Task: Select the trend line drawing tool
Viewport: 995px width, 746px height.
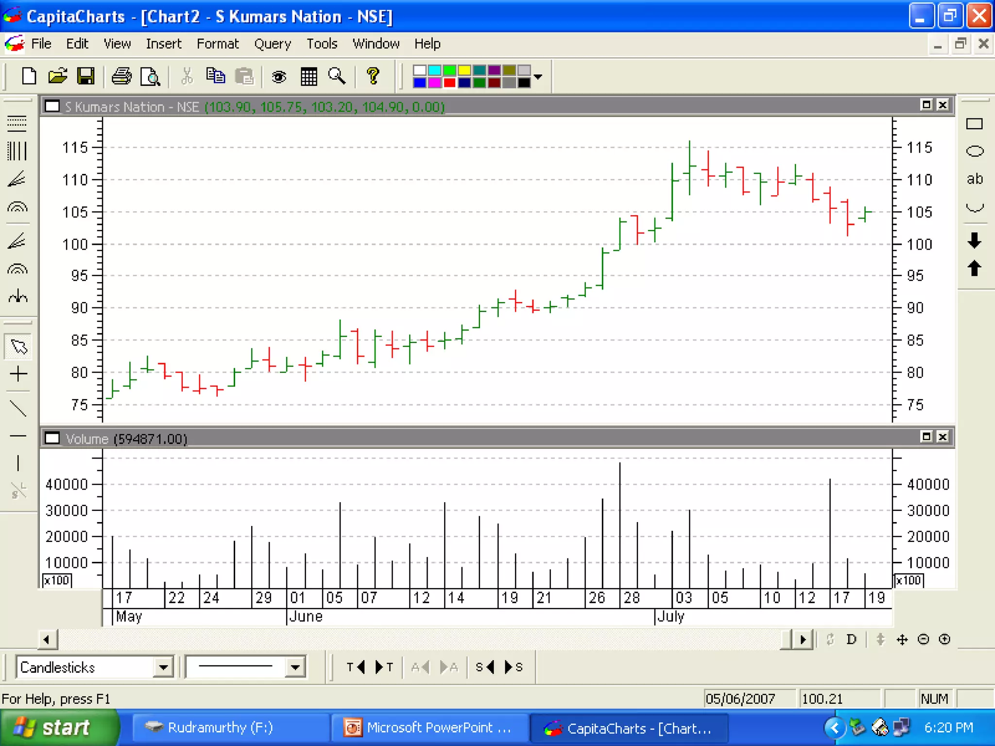Action: pyautogui.click(x=18, y=408)
